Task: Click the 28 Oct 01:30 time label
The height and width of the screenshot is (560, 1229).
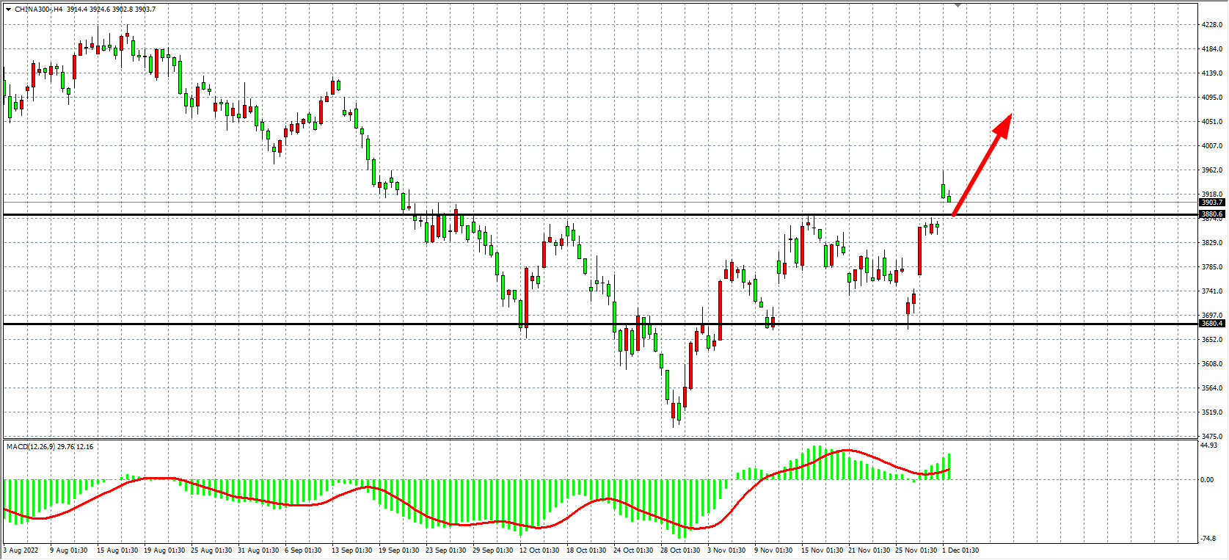Action: point(679,550)
